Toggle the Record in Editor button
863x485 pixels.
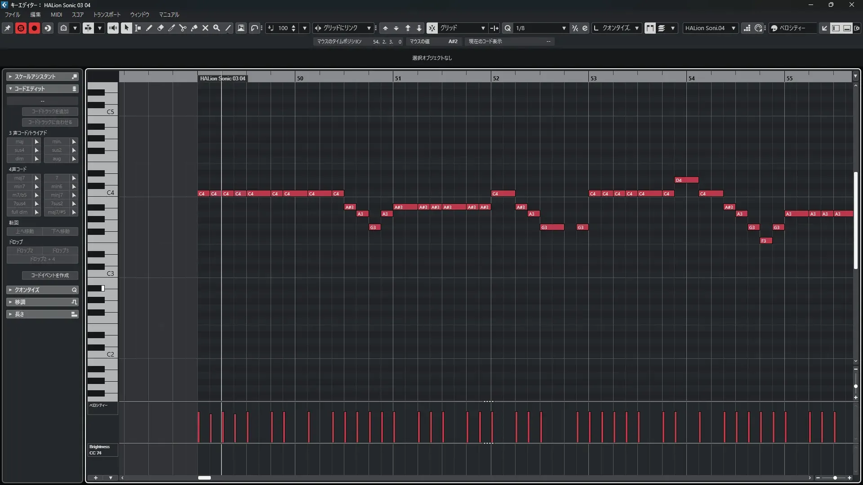(x=34, y=28)
